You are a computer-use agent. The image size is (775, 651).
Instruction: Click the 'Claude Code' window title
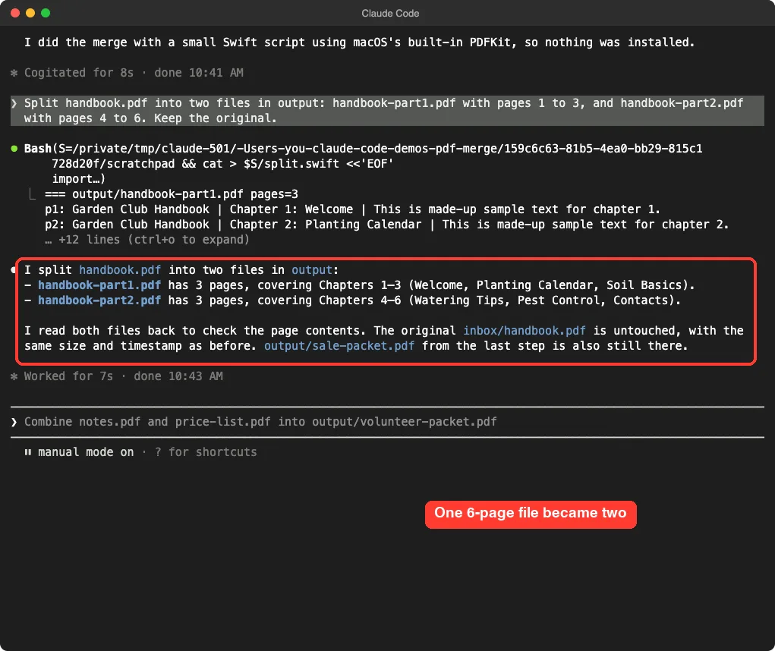pos(390,14)
